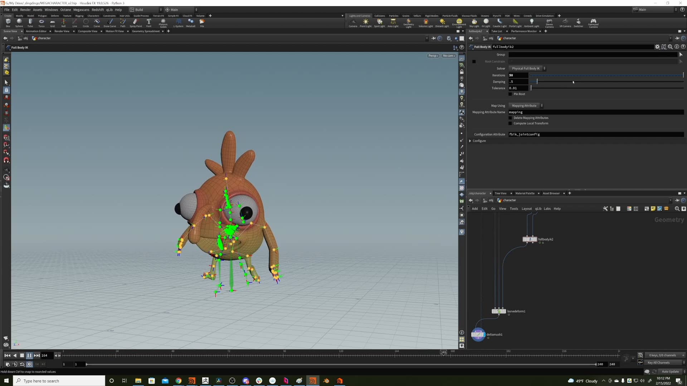The width and height of the screenshot is (687, 386).
Task: Open the Mapping Attribute dropdown
Action: tap(526, 105)
